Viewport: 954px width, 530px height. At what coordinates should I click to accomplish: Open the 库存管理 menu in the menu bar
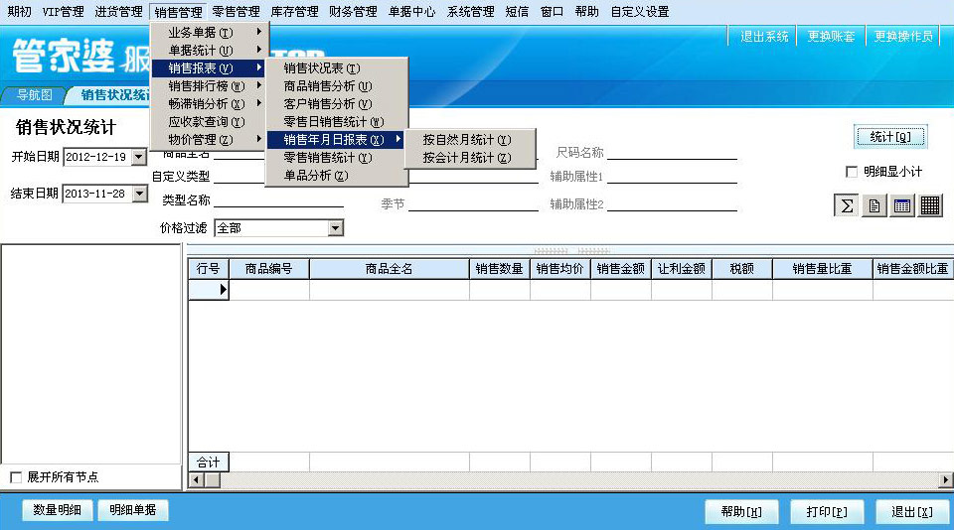pos(294,12)
